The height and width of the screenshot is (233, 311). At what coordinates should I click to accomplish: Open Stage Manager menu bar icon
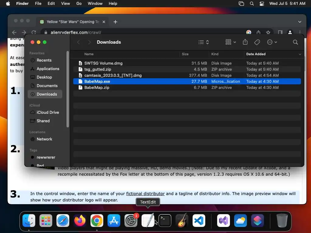[241, 4]
